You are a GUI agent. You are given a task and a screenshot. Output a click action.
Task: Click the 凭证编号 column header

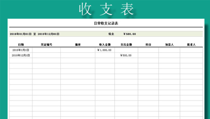pos(47,45)
